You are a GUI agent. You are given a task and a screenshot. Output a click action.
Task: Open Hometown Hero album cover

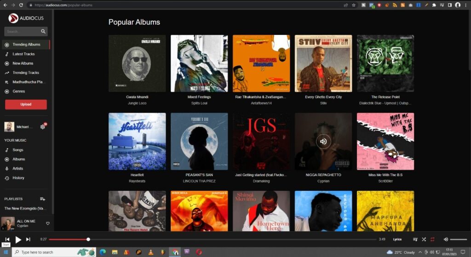[261, 211]
